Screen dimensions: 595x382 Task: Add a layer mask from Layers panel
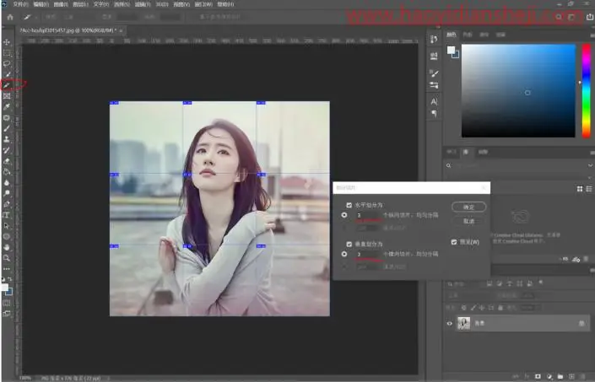pyautogui.click(x=538, y=377)
